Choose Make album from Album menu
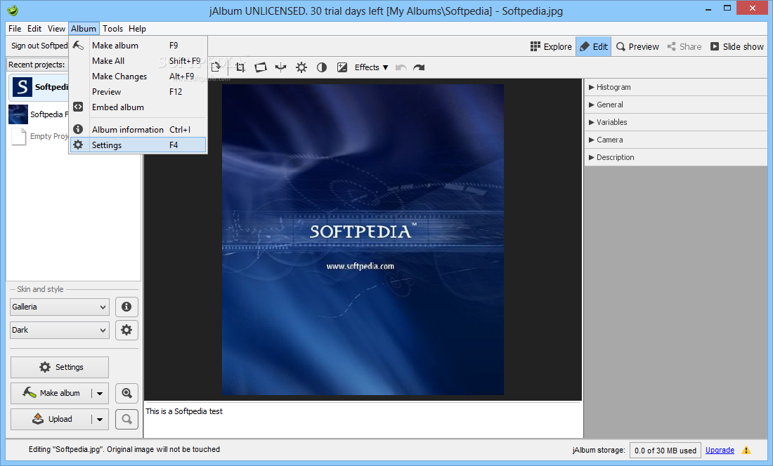 pyautogui.click(x=138, y=46)
